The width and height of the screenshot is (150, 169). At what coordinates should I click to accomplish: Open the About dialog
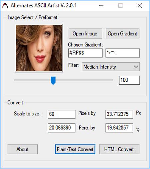tap(23, 149)
